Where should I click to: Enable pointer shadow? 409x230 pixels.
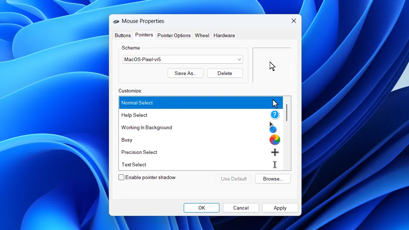pos(121,177)
